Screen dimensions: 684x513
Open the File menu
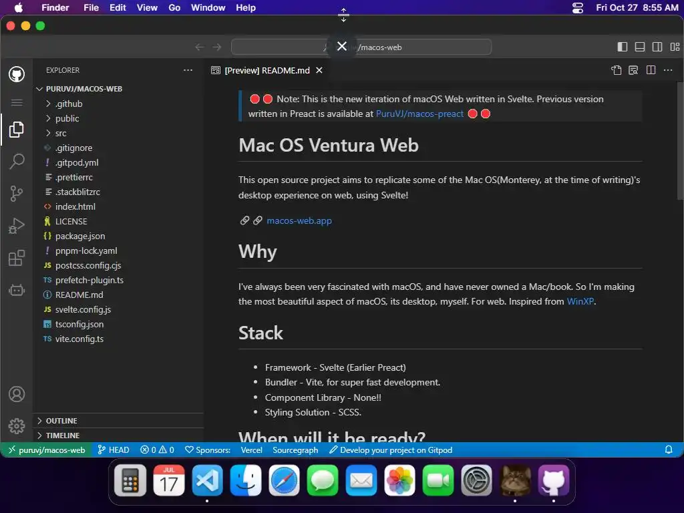click(91, 8)
